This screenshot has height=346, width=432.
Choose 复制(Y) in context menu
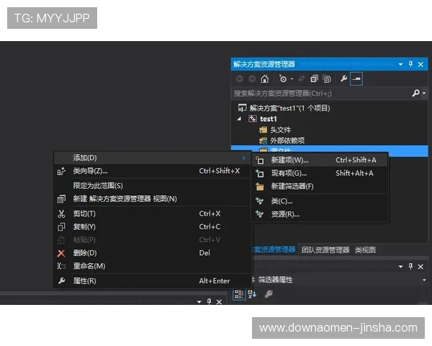point(152,227)
